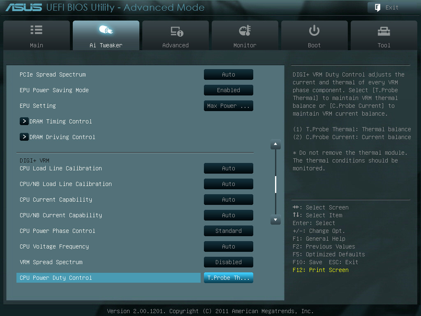Select CPU Voltage Frequency label
Screen dimensions: 421x316
[54, 246]
